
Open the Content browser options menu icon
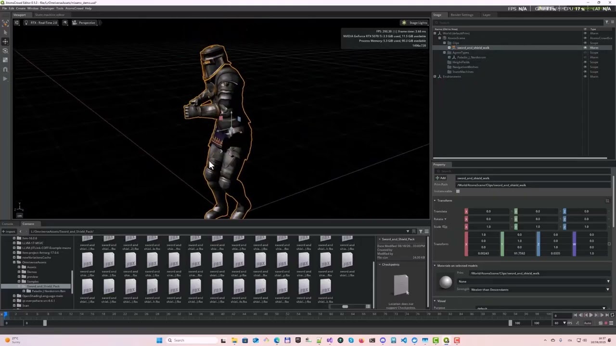(426, 232)
